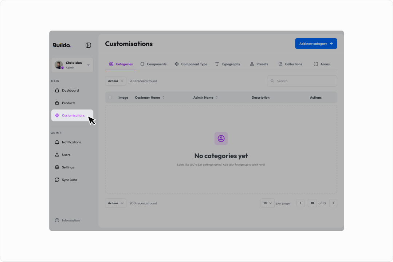Click the Builda logo
The height and width of the screenshot is (262, 393).
click(x=62, y=45)
